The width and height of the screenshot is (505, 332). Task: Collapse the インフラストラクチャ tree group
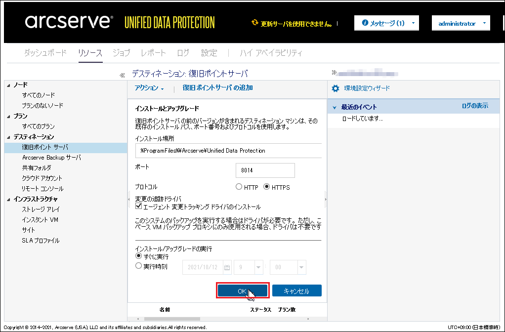(x=9, y=200)
